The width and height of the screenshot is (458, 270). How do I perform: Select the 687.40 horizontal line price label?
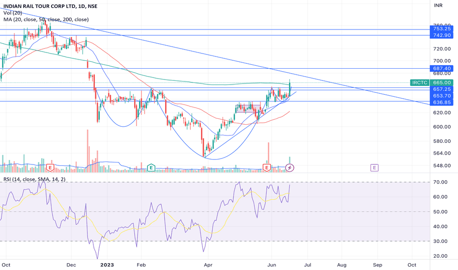[442, 68]
